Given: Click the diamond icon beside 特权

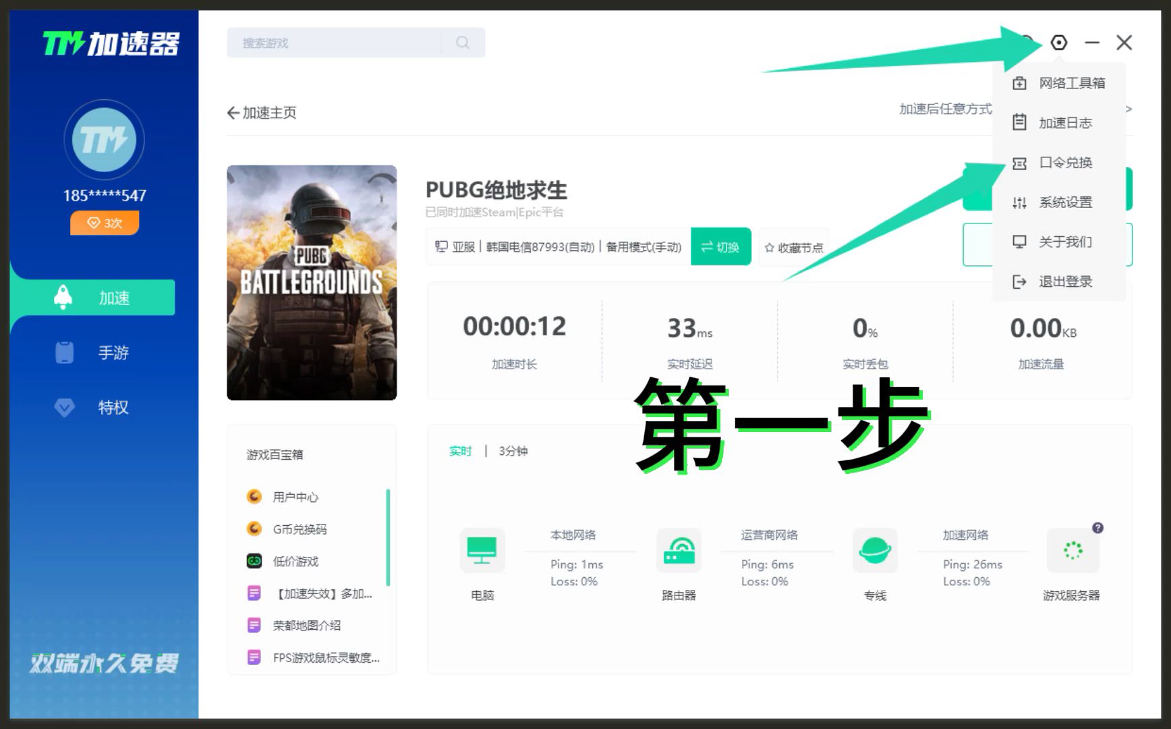Looking at the screenshot, I should click(x=64, y=407).
